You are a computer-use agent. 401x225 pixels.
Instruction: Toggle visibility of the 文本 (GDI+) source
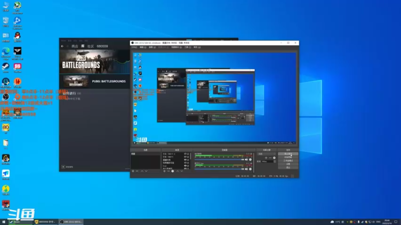(185, 157)
